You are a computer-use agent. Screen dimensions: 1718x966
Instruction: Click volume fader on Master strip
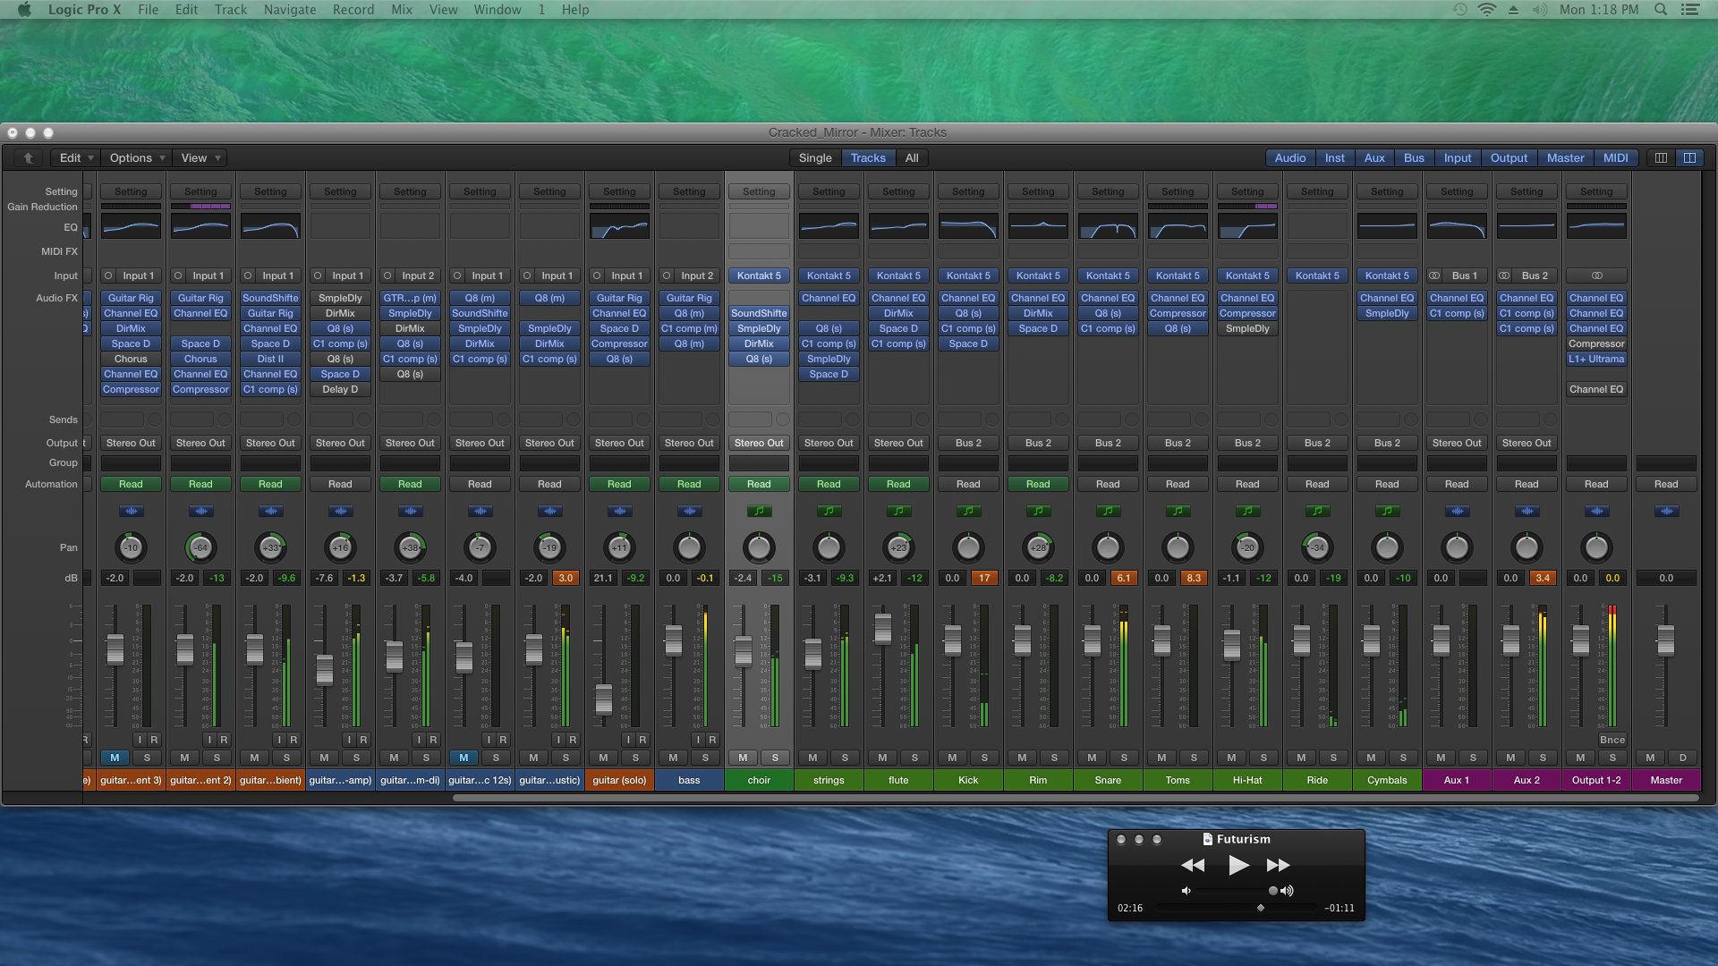pyautogui.click(x=1665, y=640)
